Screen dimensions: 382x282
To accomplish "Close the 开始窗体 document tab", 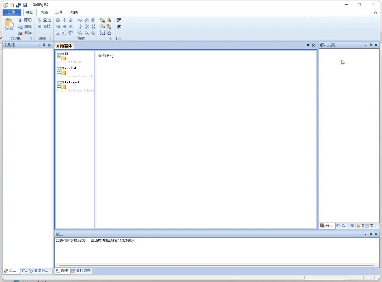I will tap(313, 45).
